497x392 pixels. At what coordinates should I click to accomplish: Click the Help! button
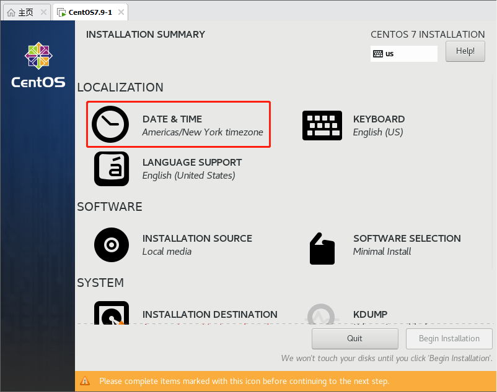click(x=465, y=51)
